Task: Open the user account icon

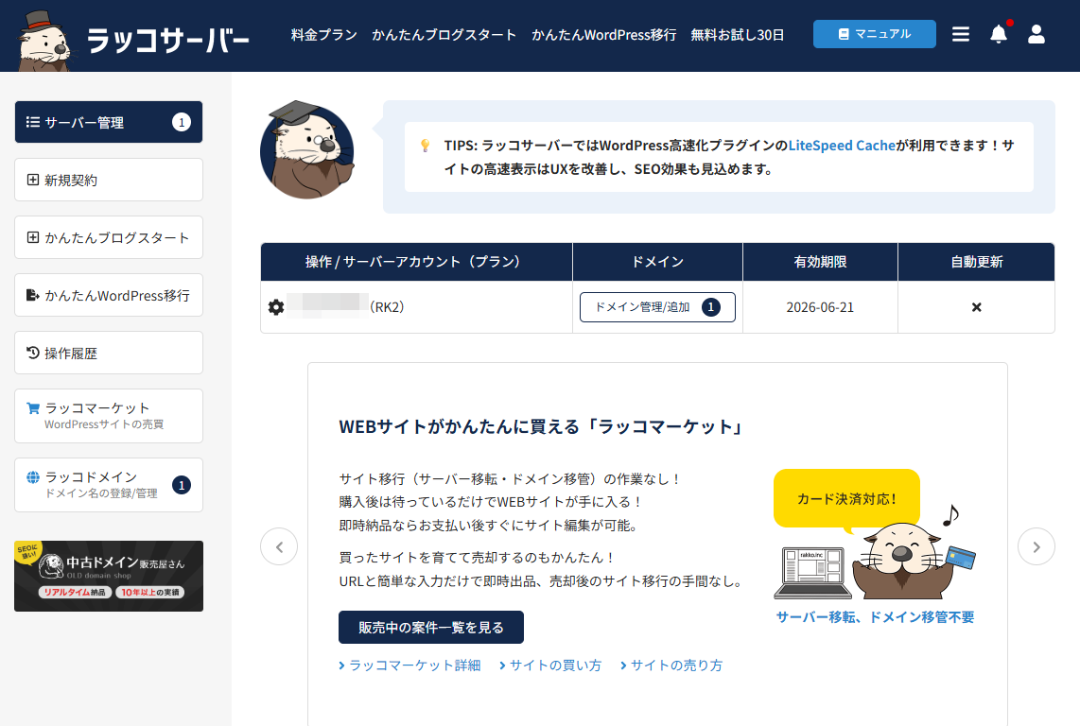Action: 1036,34
